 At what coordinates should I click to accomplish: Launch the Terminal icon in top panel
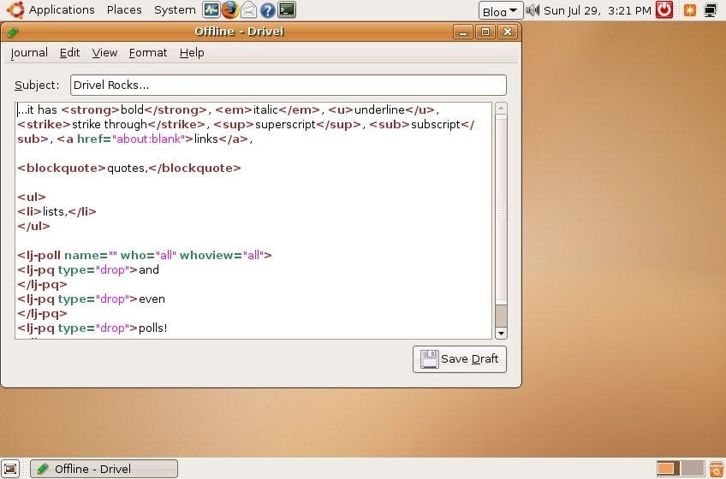pos(287,9)
